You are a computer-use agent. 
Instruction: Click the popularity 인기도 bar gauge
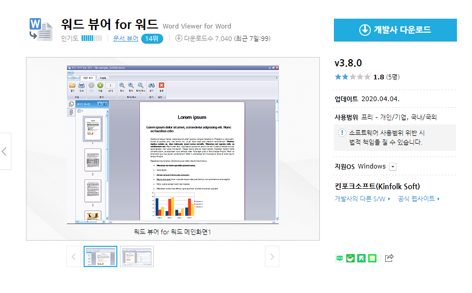click(91, 38)
